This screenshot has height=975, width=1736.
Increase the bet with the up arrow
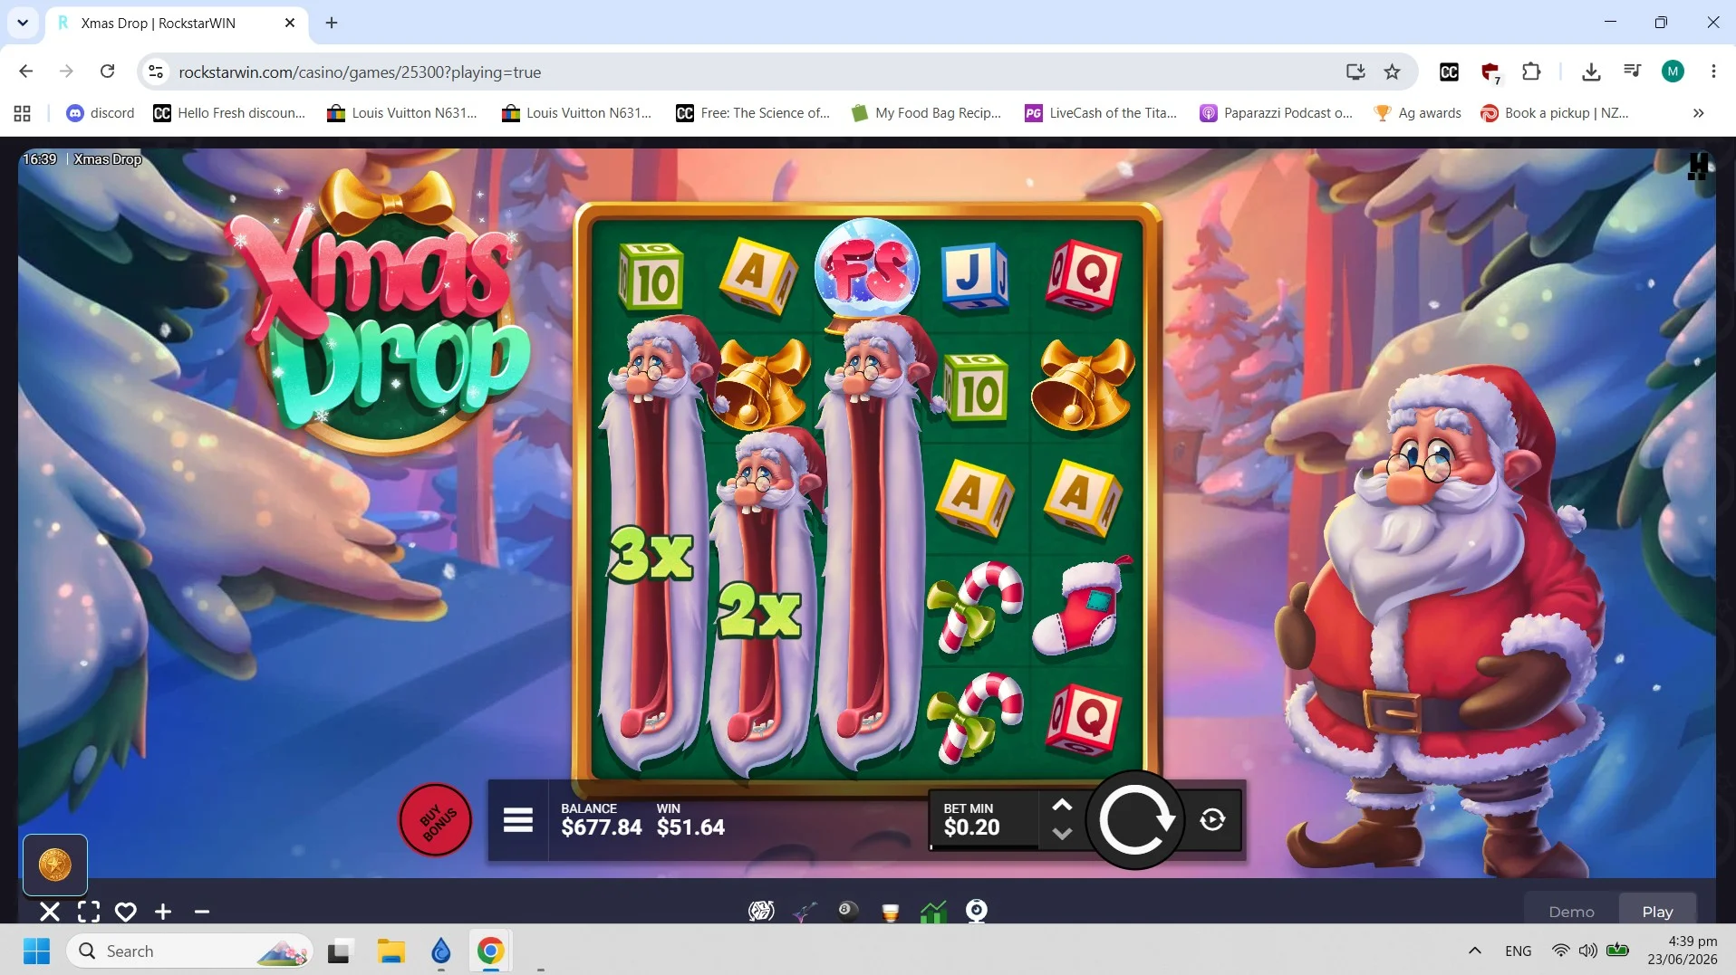pyautogui.click(x=1062, y=805)
